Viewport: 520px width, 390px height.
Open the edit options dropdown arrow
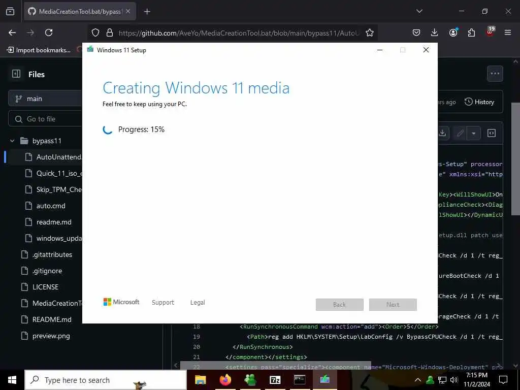[474, 134]
